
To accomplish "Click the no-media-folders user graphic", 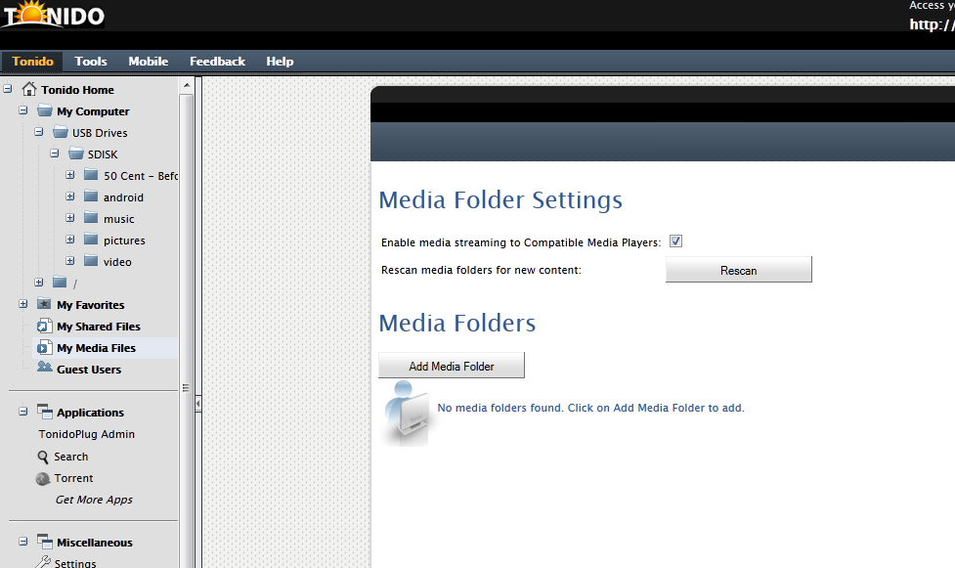I will point(405,414).
